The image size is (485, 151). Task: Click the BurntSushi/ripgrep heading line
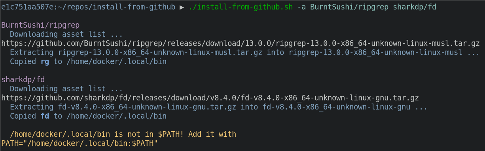pos(40,25)
